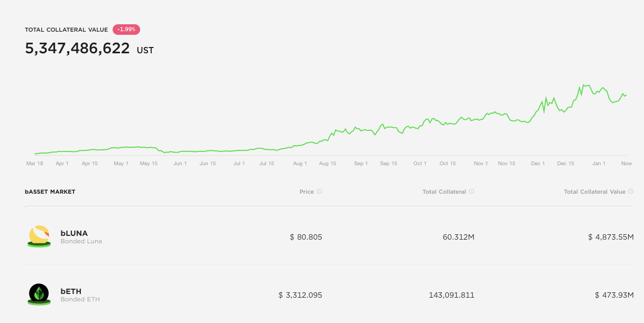Click the Total Collateral column header
Screen dimensions: 644x323
pos(444,192)
